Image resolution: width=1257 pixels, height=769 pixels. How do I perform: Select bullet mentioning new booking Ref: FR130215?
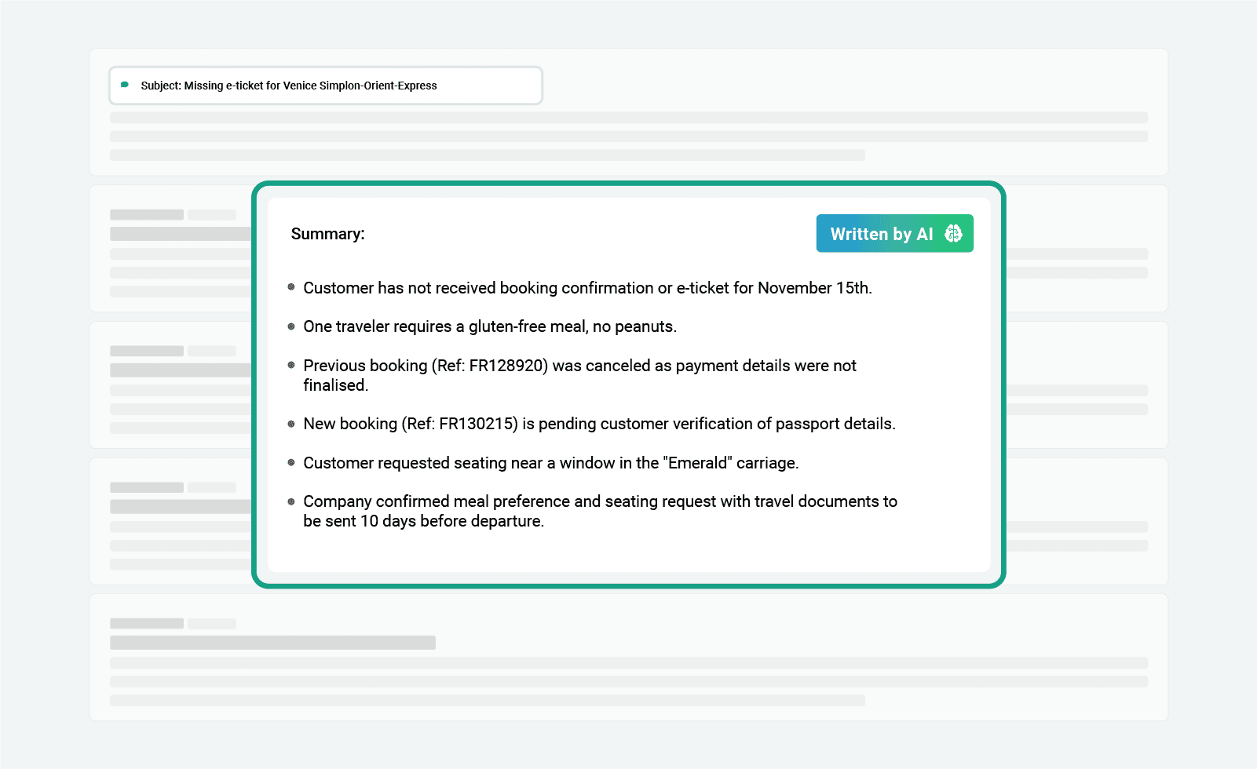(599, 424)
